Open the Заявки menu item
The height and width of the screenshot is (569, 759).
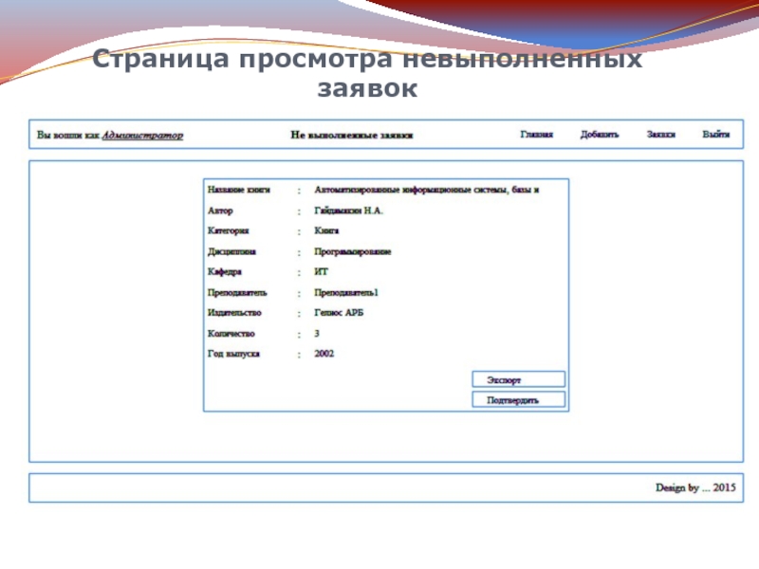(x=660, y=135)
